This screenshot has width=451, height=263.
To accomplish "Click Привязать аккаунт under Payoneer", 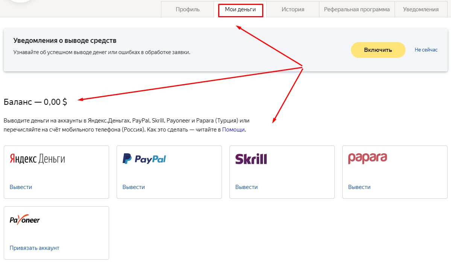I will tap(35, 248).
